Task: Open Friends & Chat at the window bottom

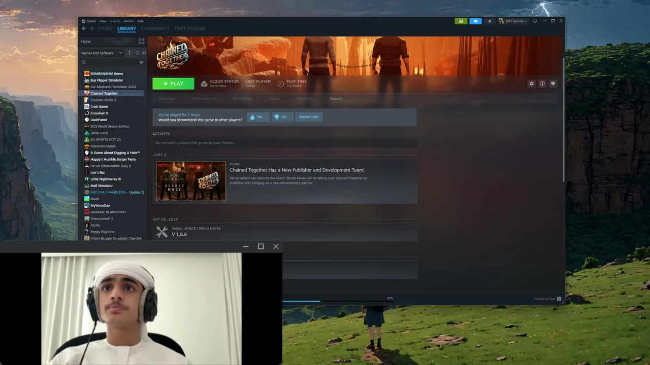Action: click(x=547, y=299)
